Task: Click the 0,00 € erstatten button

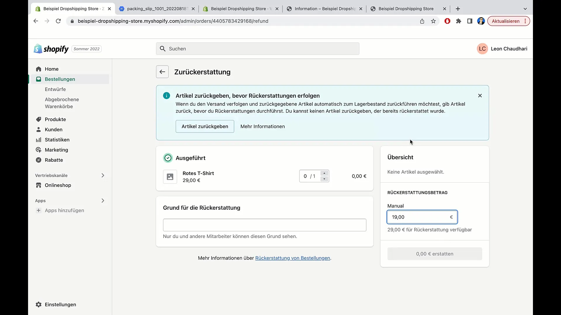Action: click(434, 254)
